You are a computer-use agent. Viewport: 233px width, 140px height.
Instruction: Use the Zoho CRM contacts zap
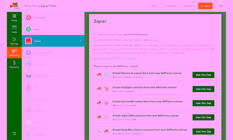204,118
